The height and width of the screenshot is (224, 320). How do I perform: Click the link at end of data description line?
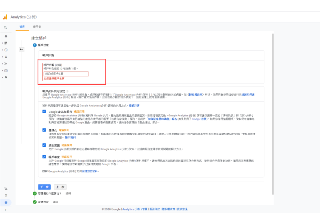coord(248,94)
